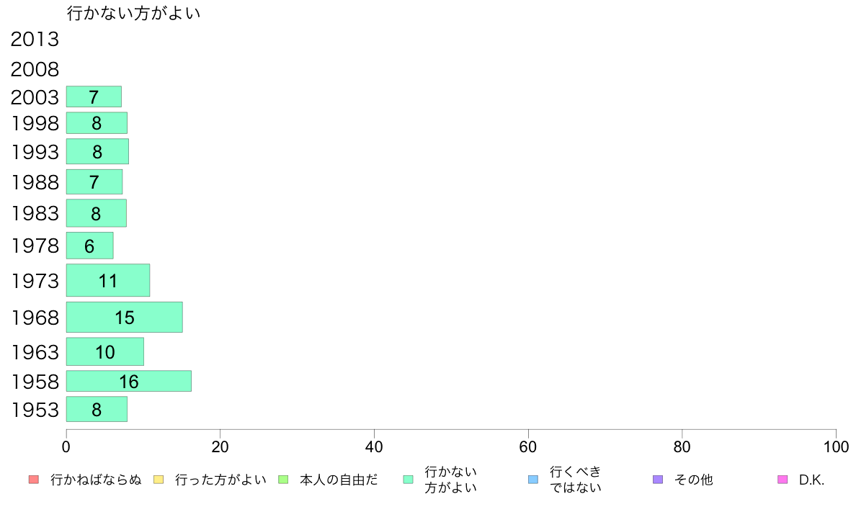Click the 行かない方がよい chart title

pyautogui.click(x=134, y=13)
